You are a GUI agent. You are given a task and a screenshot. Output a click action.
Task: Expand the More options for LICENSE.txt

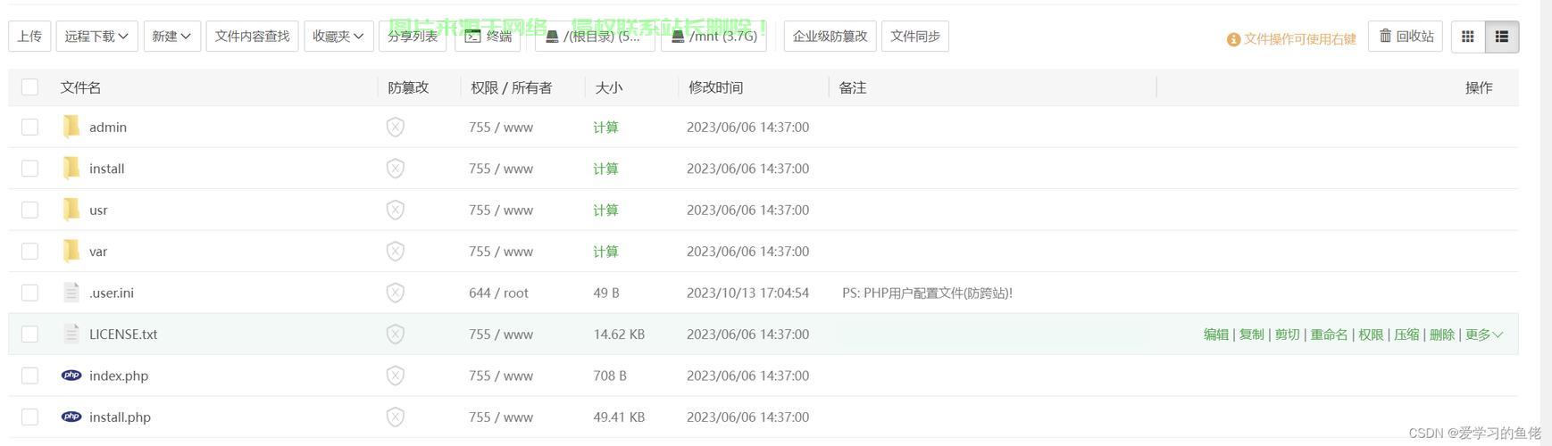click(1484, 334)
